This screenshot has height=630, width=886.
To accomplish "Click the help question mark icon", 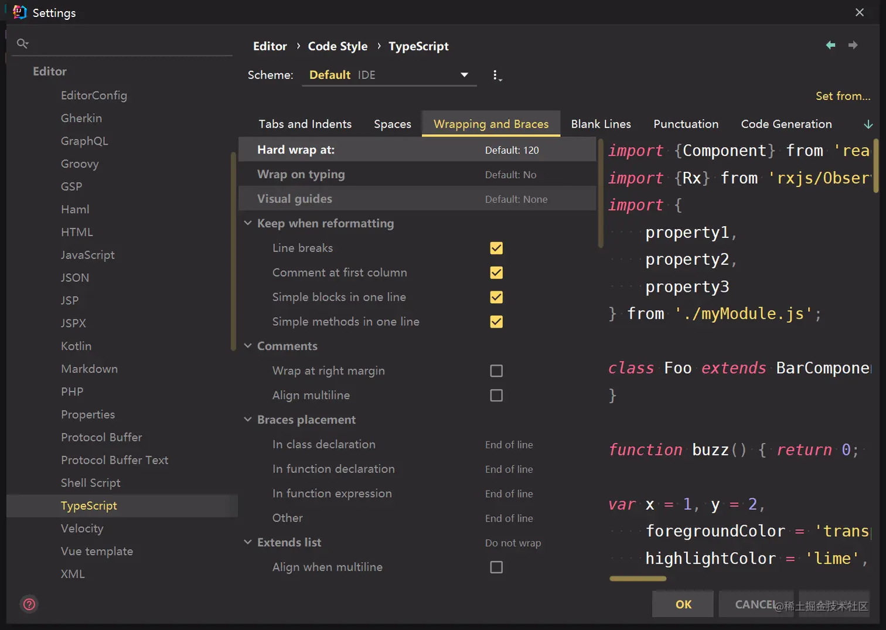I will (29, 604).
